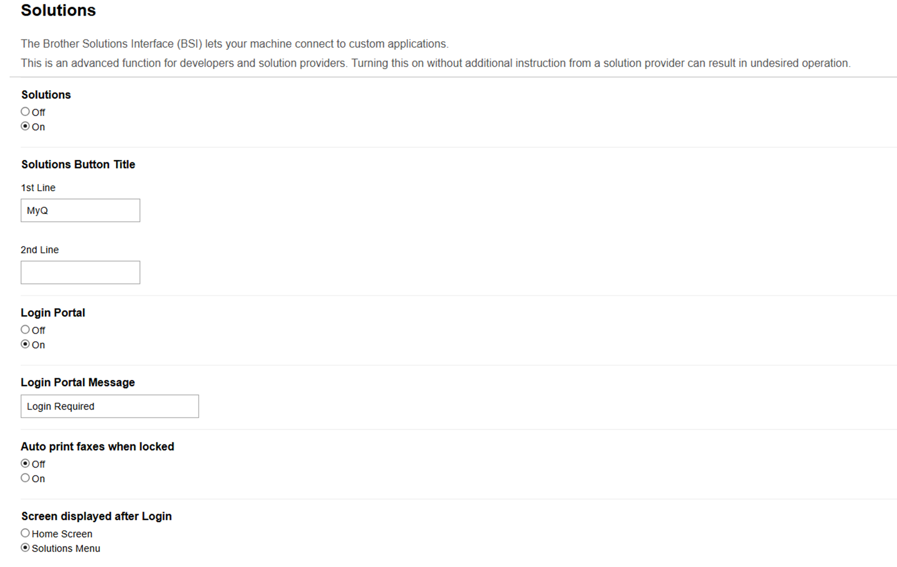Set the Solutions option to Off
This screenshot has height=567, width=897.
[x=25, y=112]
